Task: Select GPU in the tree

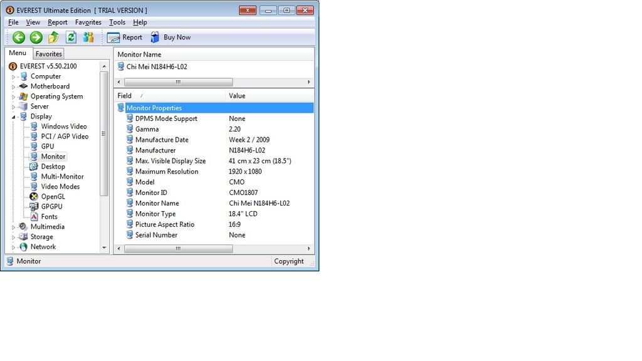Action: tap(48, 146)
